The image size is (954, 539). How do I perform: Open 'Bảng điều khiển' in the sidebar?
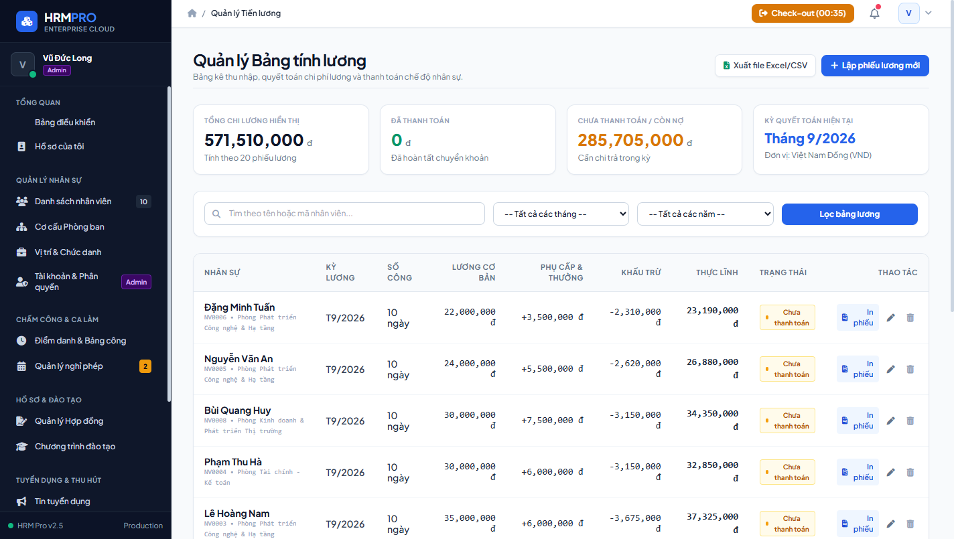[84, 123]
